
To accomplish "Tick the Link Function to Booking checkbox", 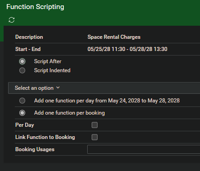I will click(x=94, y=137).
